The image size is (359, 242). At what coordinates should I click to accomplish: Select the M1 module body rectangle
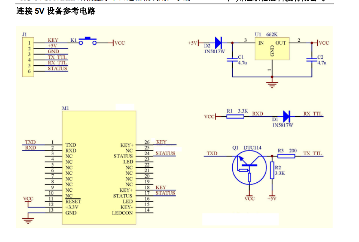coord(99,167)
